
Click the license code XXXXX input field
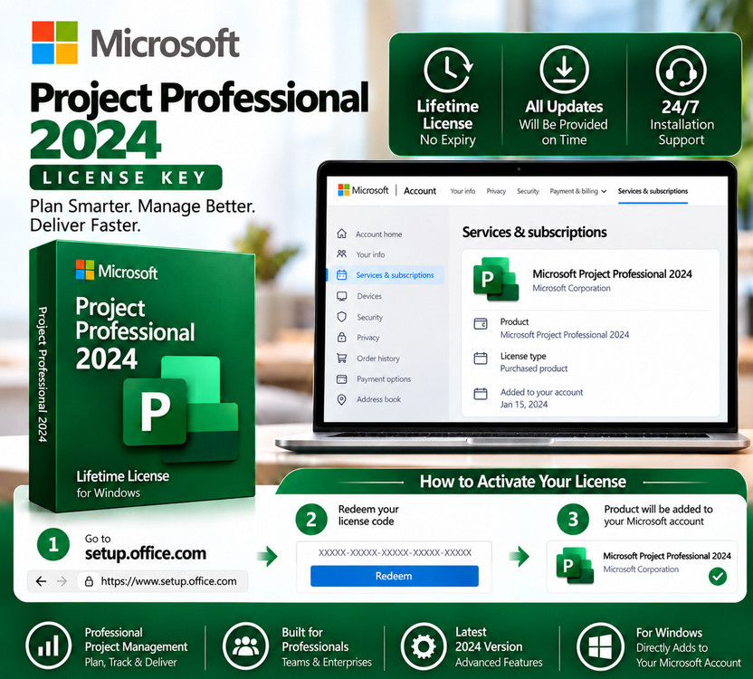[395, 552]
